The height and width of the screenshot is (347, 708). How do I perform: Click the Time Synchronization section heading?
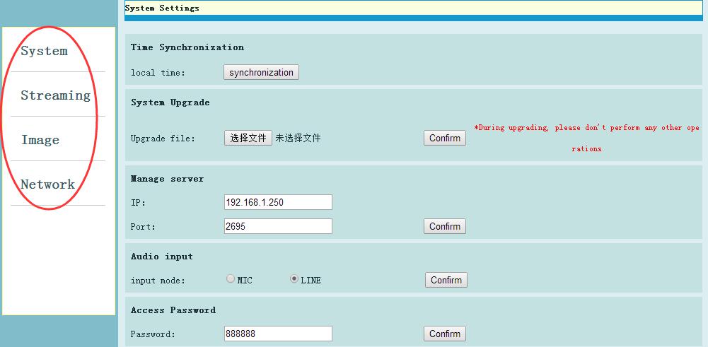click(187, 47)
